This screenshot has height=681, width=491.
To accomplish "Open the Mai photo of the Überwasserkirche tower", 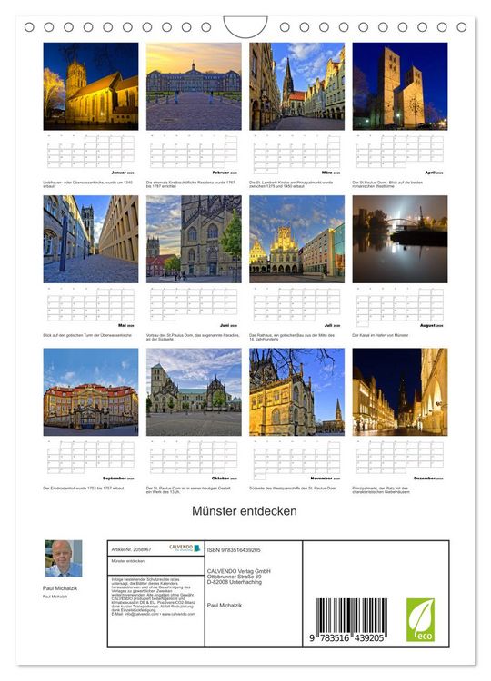I will tap(91, 239).
